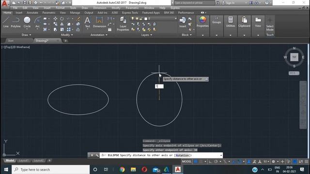Click the Save icon in quick access toolbar

25,3
